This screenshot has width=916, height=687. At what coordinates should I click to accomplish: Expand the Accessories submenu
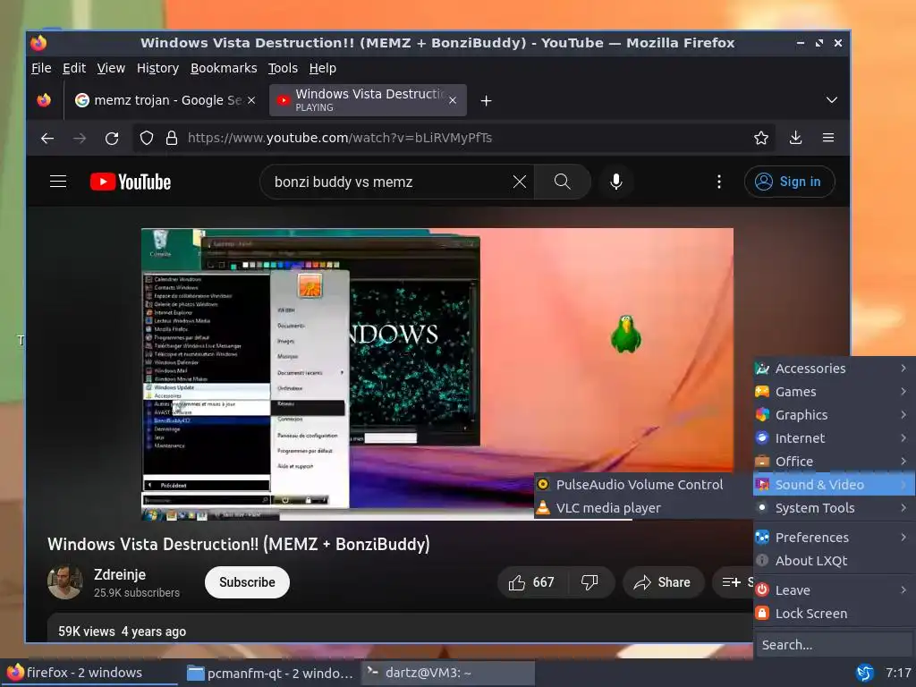(x=834, y=368)
